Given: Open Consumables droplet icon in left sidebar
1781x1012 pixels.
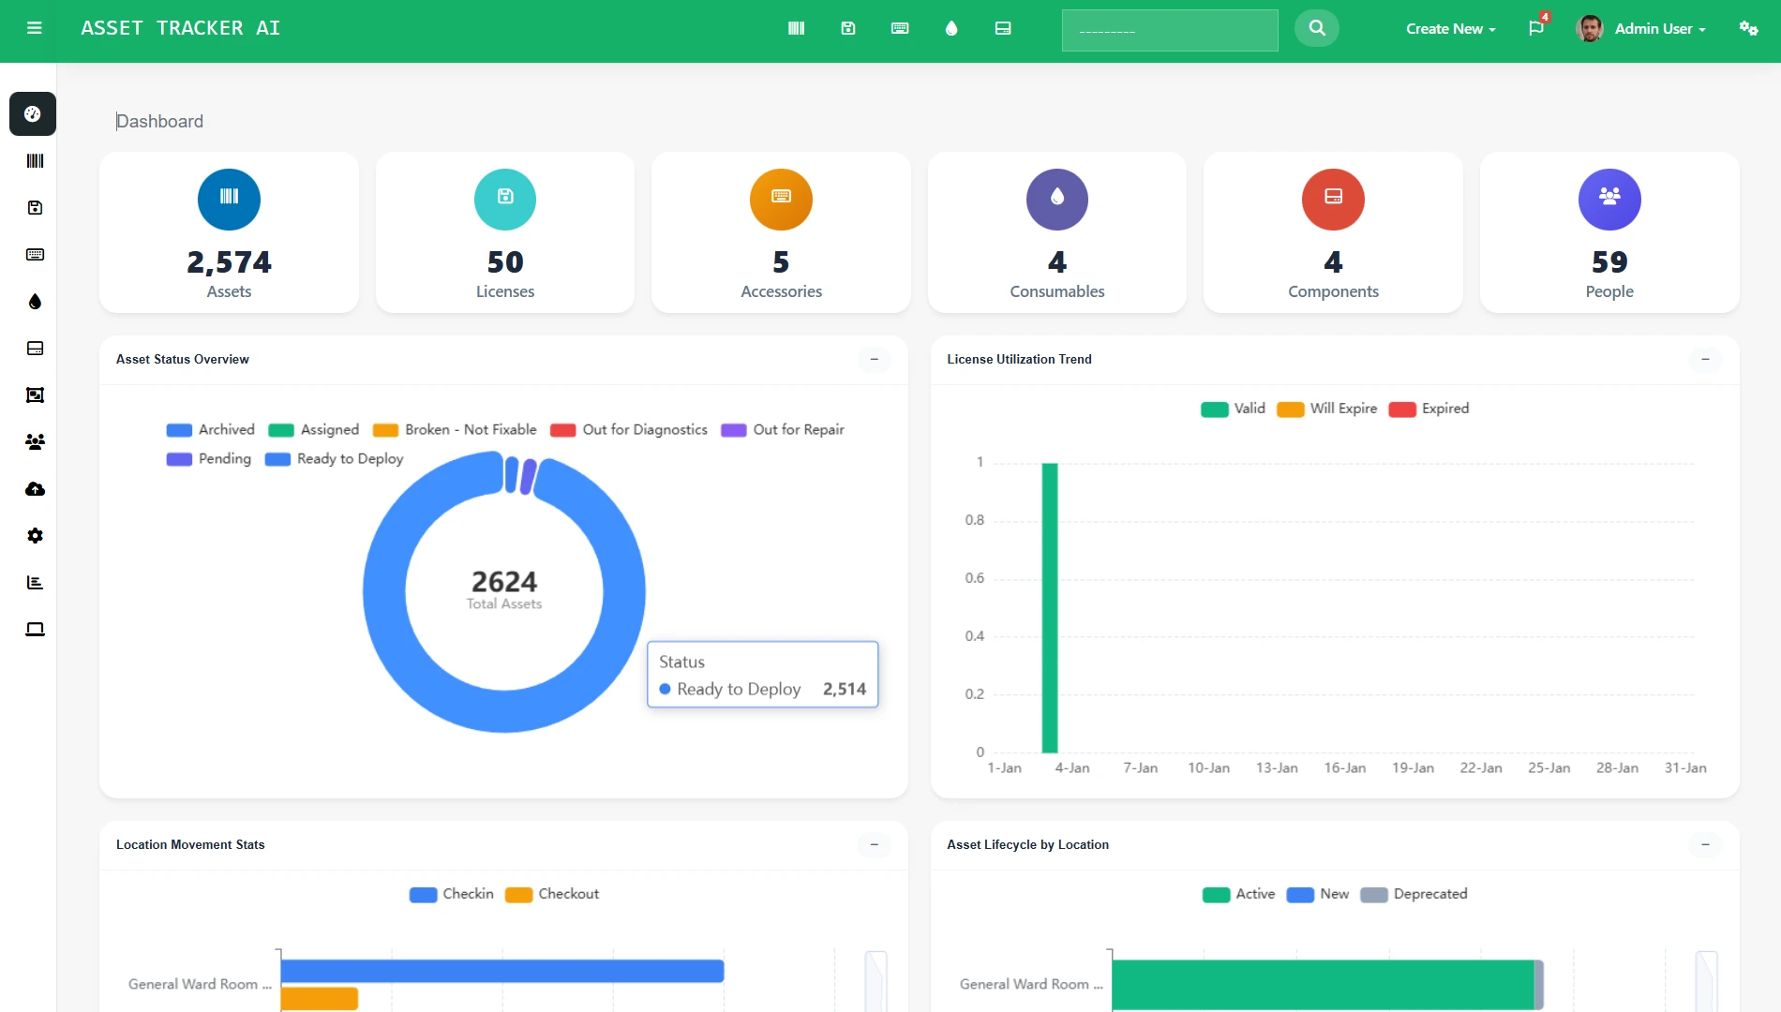Looking at the screenshot, I should (35, 302).
